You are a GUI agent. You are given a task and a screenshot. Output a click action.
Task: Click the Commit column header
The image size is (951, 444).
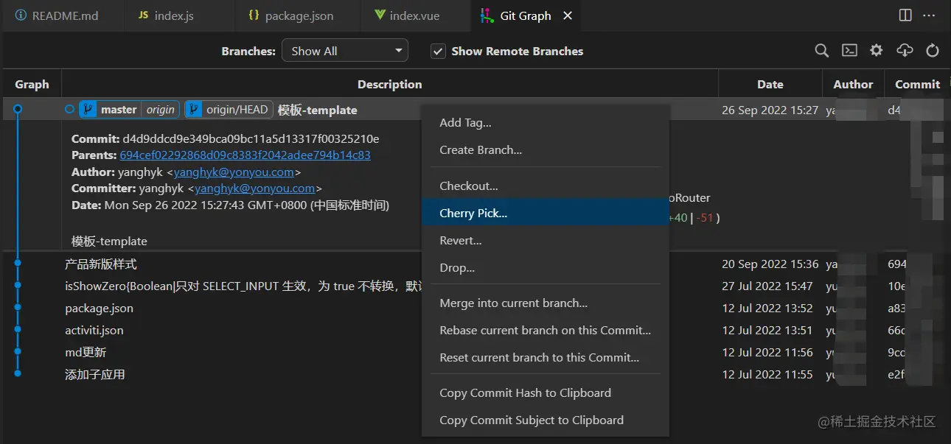(x=917, y=84)
